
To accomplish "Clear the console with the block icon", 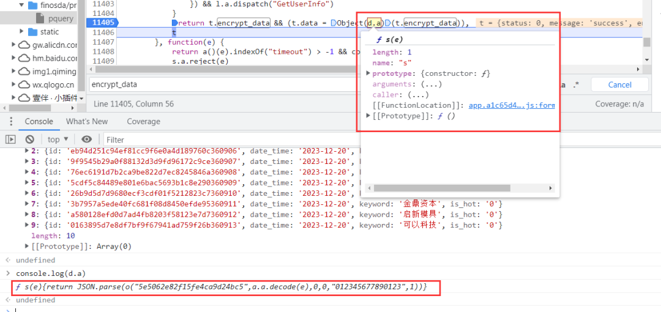I will pos(29,139).
